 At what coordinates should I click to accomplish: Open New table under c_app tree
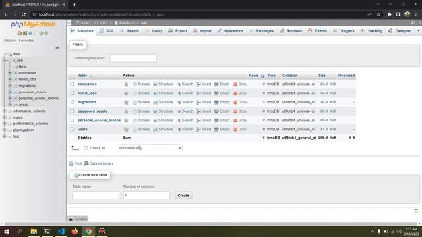click(22, 66)
